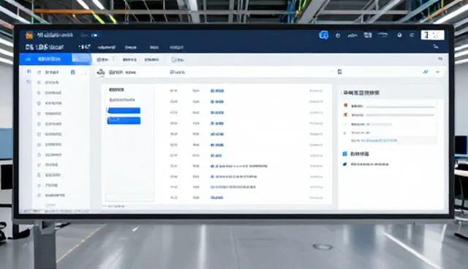Click the blue square icon beside the lower panel heading

pyautogui.click(x=344, y=154)
